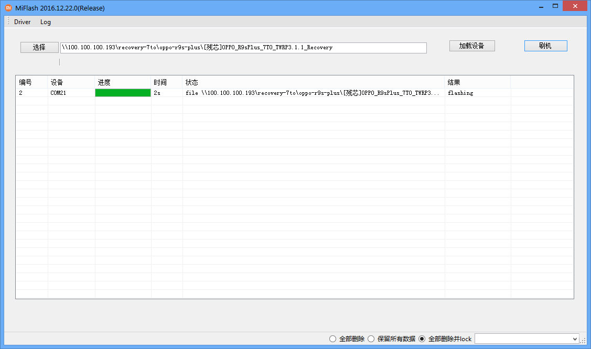This screenshot has height=349, width=591.
Task: Minimize the MiFlash window
Action: click(x=541, y=6)
